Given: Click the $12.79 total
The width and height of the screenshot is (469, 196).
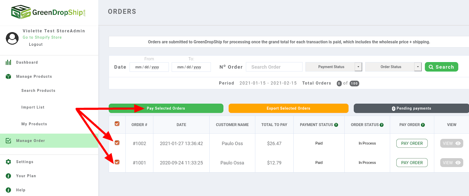Looking at the screenshot, I should click(x=274, y=163).
